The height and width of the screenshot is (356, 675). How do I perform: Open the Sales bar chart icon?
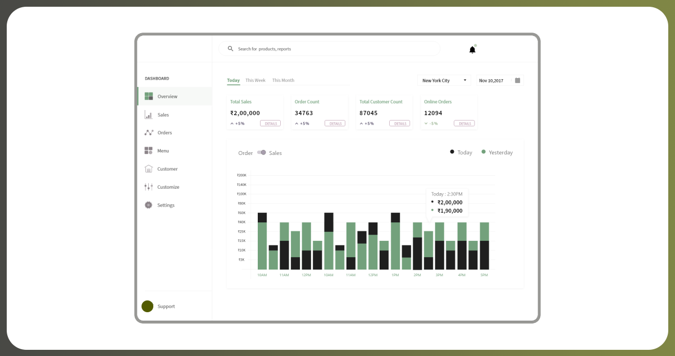pyautogui.click(x=148, y=115)
